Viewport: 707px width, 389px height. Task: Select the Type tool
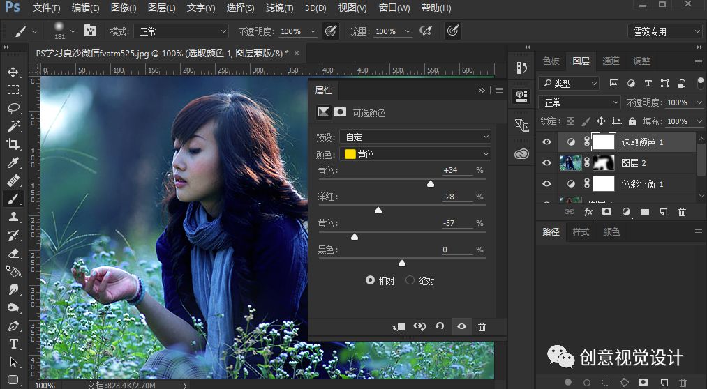[x=13, y=344]
